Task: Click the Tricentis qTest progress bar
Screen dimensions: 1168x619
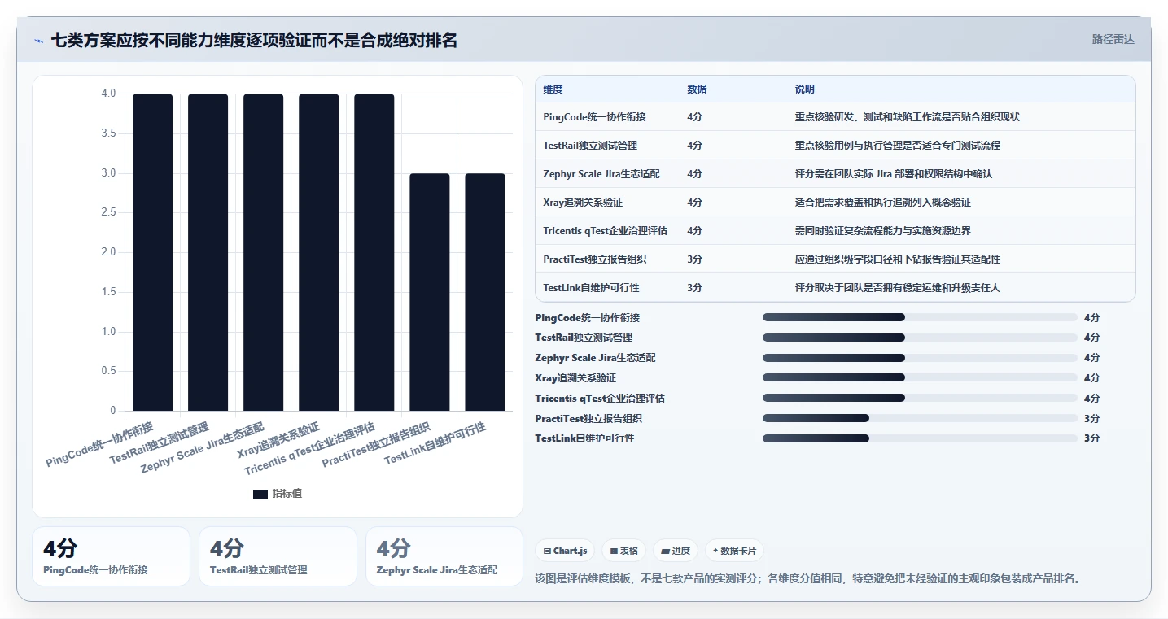Action: 920,398
